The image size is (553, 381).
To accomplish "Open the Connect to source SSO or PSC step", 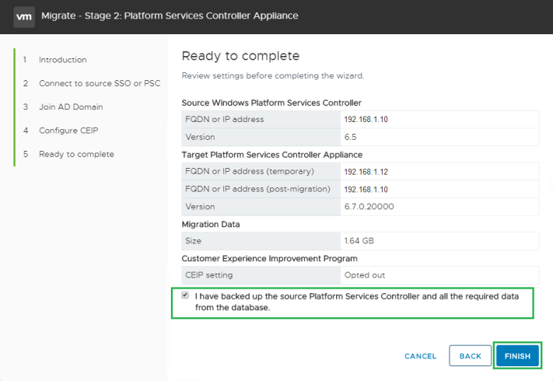I will [99, 83].
